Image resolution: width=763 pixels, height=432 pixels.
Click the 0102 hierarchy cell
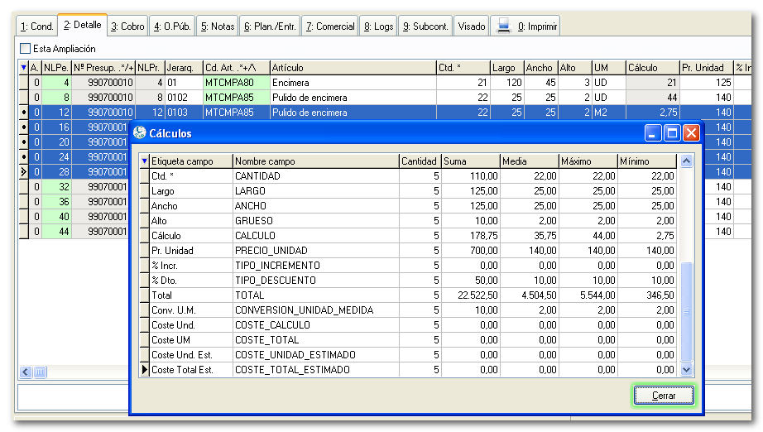(184, 98)
